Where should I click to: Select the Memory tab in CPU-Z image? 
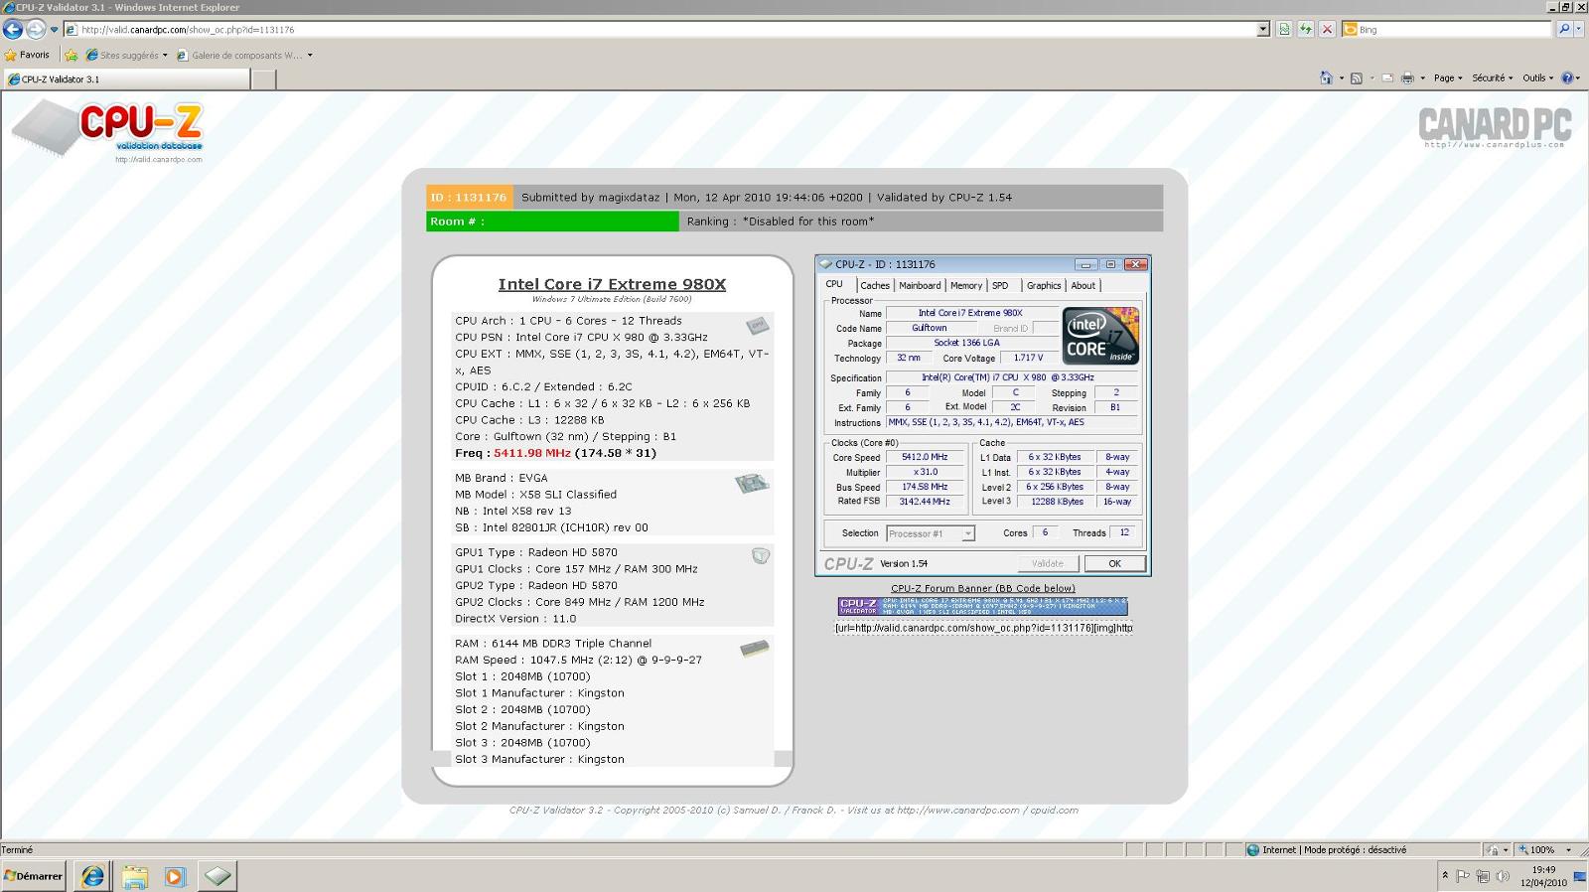click(966, 285)
